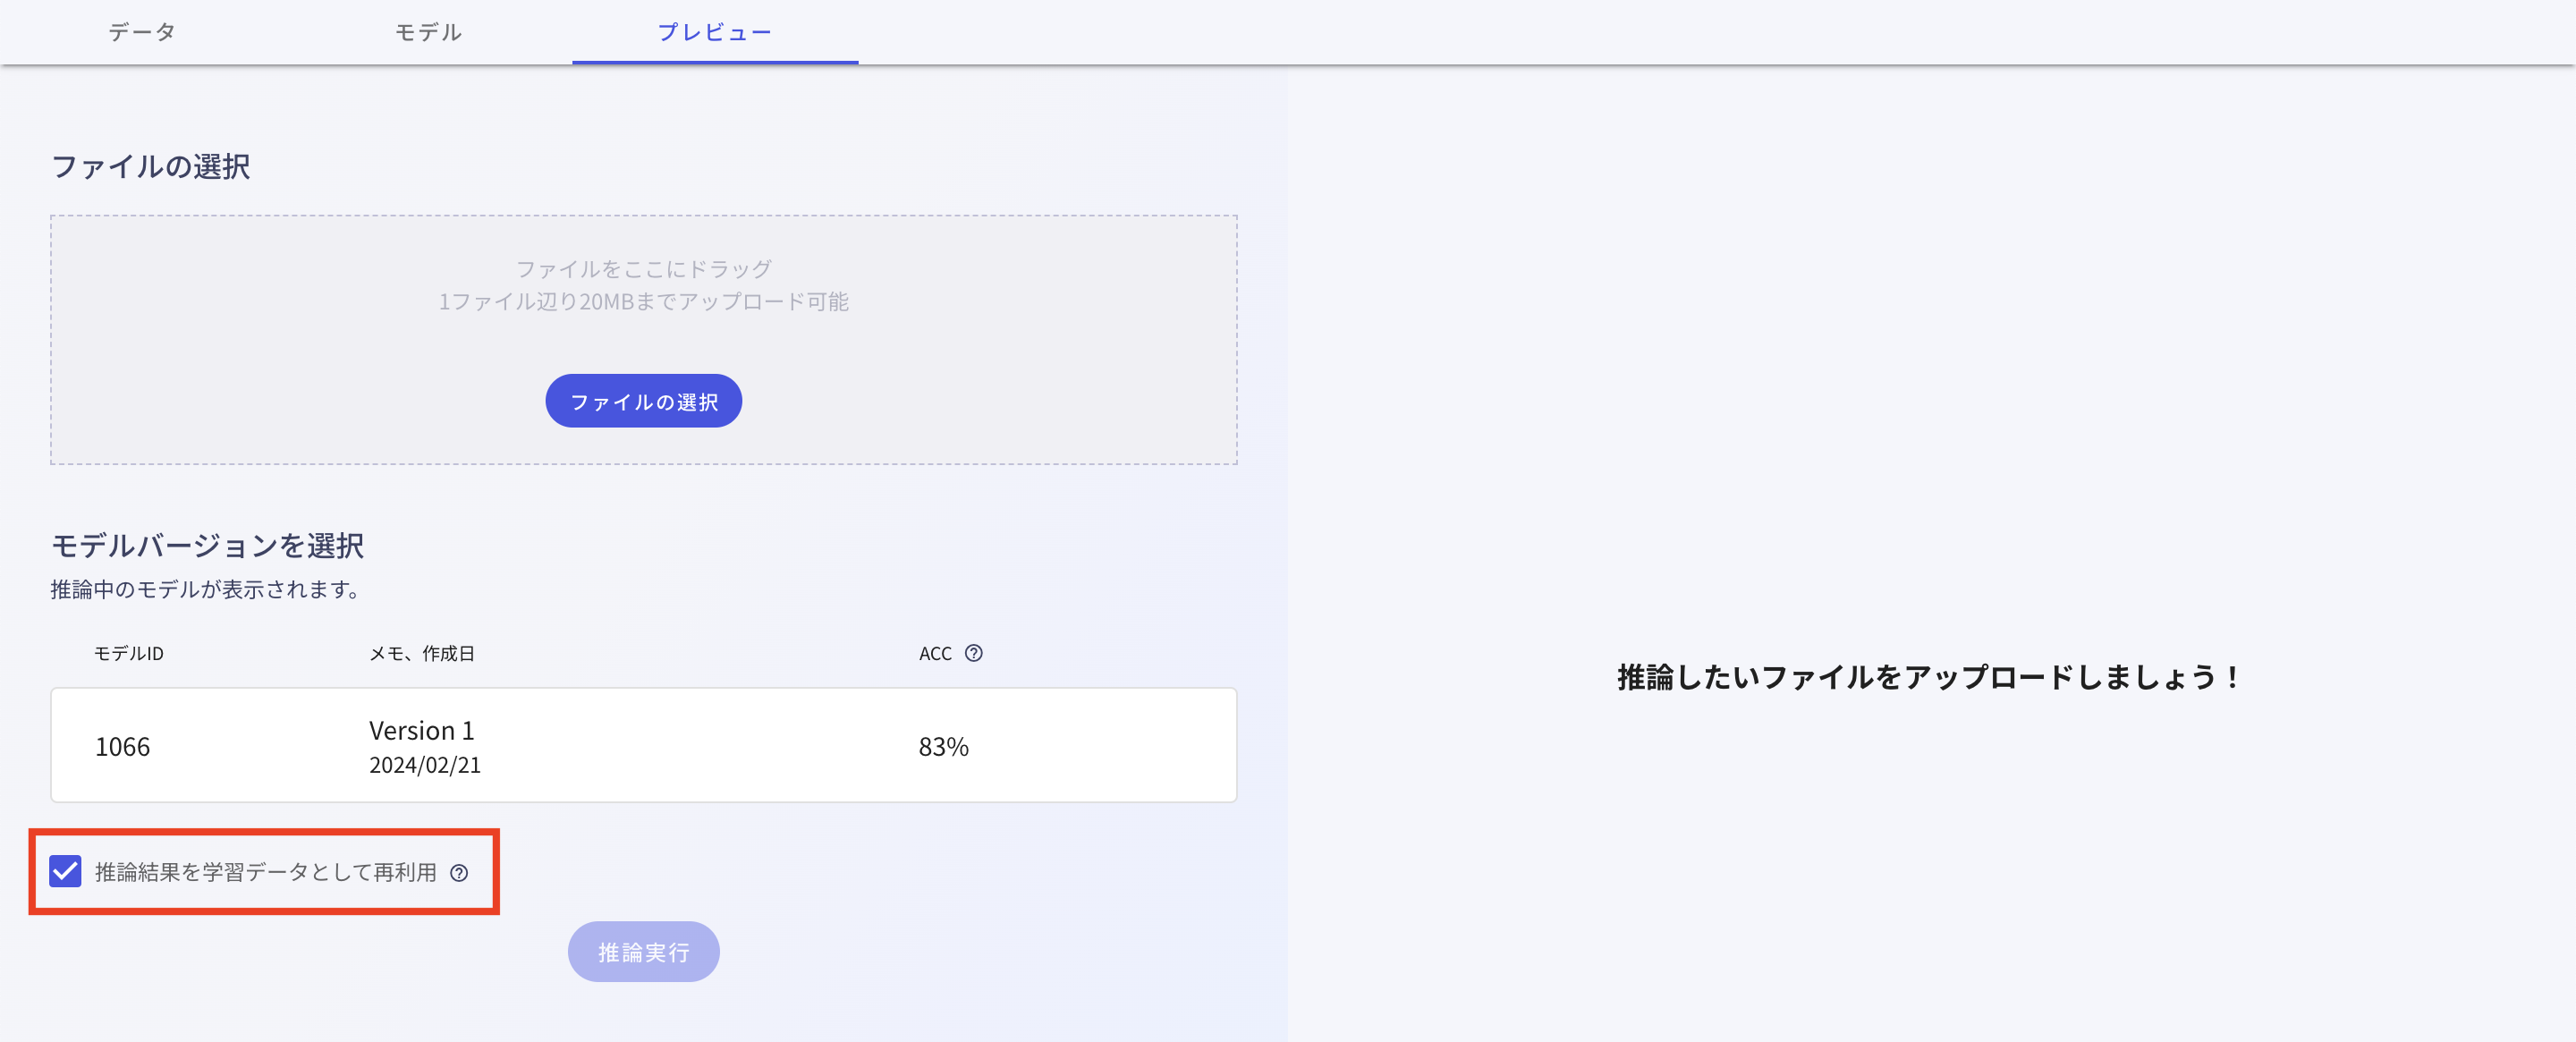Select model row with ID 1066
The width and height of the screenshot is (2576, 1042).
[643, 745]
